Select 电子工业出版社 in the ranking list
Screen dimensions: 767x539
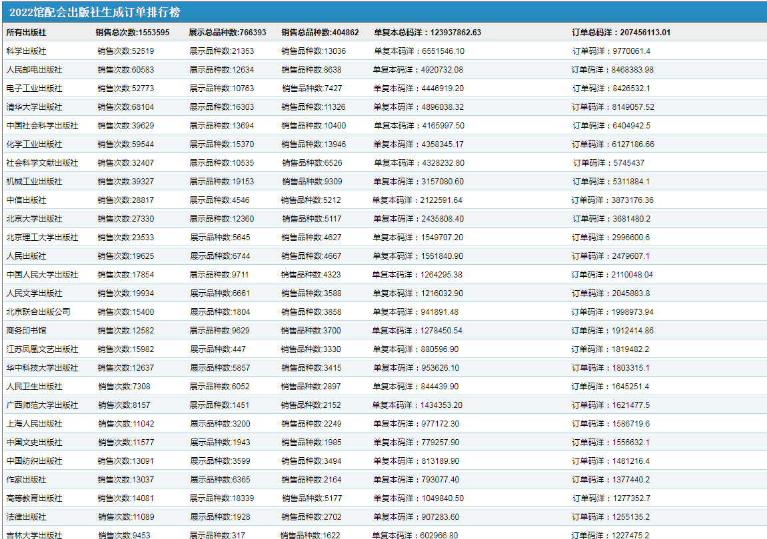(34, 89)
